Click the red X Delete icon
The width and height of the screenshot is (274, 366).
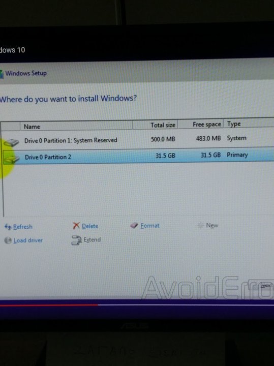coord(76,226)
